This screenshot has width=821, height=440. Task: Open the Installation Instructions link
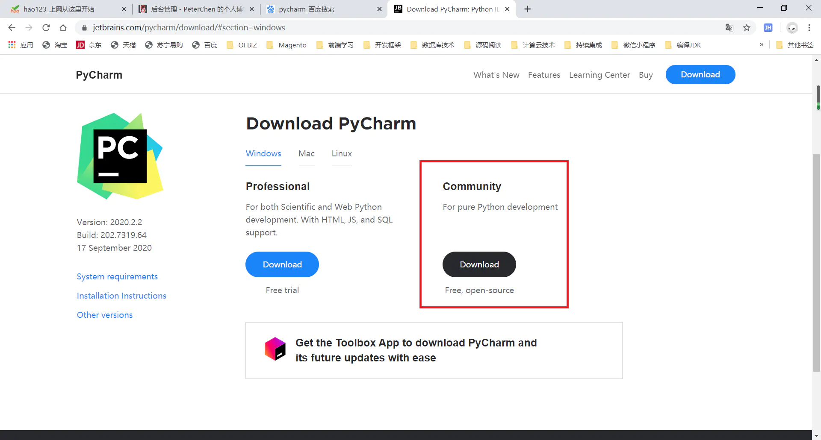click(x=121, y=296)
